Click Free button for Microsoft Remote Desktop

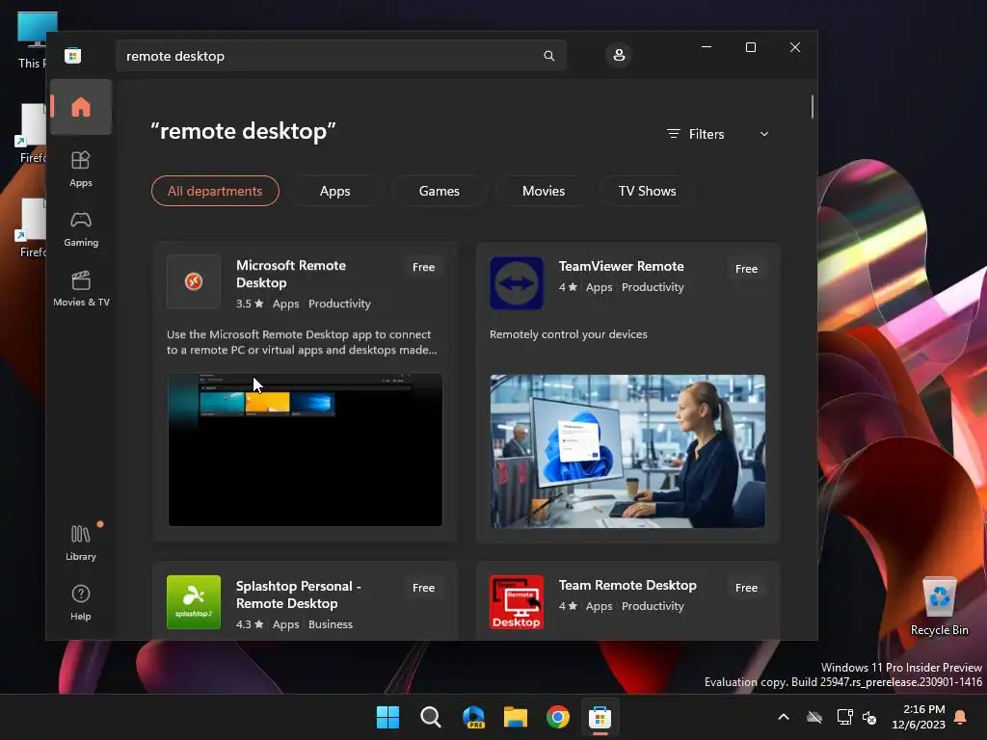[424, 267]
